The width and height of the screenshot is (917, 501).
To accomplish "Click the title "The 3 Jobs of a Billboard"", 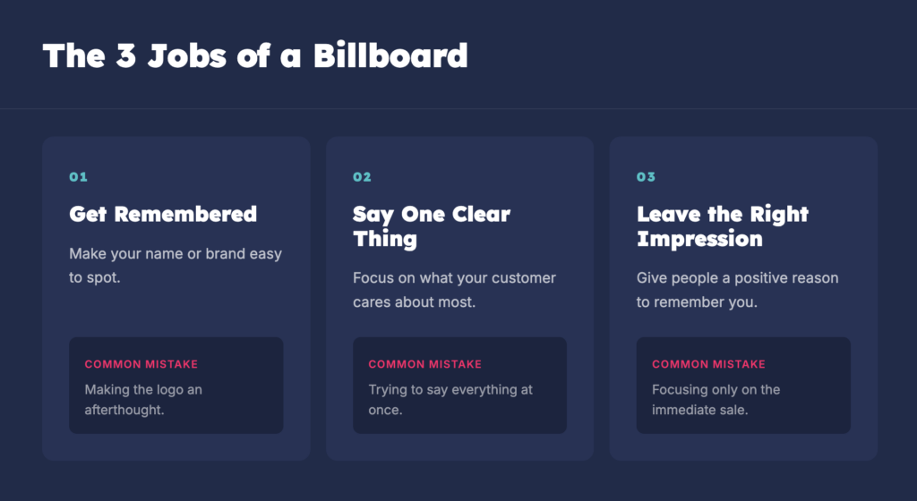I will point(255,56).
